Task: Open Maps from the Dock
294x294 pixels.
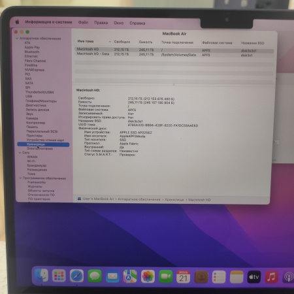Action: coord(130,276)
